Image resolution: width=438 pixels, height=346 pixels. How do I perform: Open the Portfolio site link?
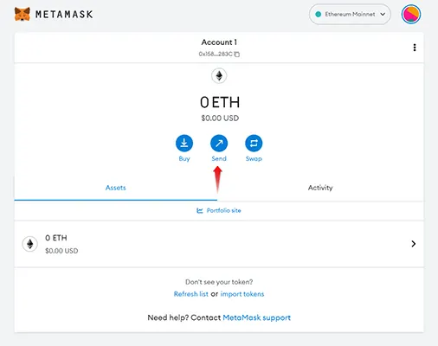(x=224, y=210)
